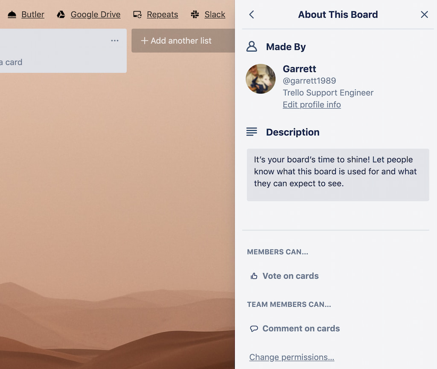
Task: Click the speech bubble icon beside Comment on cards
Action: tap(254, 328)
